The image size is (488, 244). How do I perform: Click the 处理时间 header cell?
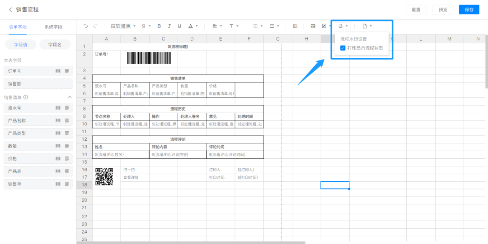(x=249, y=116)
